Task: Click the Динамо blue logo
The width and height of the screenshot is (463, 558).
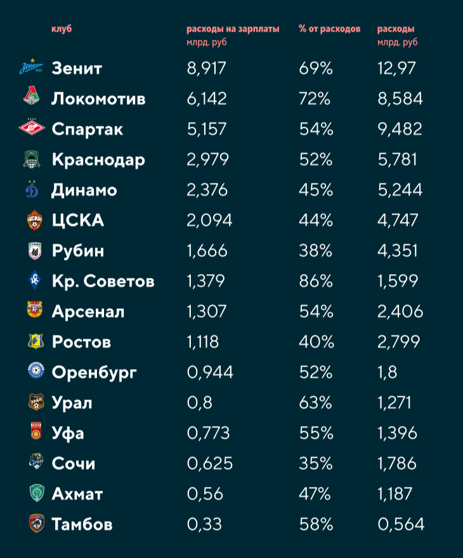Action: click(x=32, y=189)
